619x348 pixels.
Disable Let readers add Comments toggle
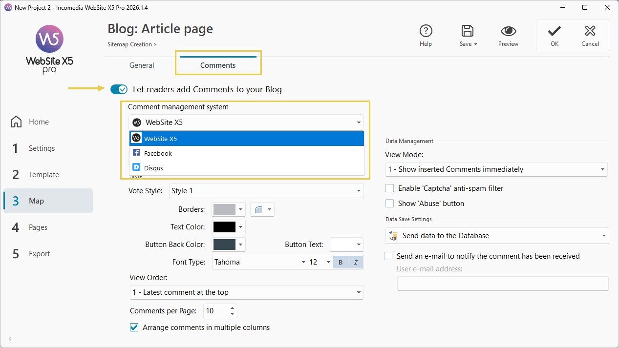(119, 89)
